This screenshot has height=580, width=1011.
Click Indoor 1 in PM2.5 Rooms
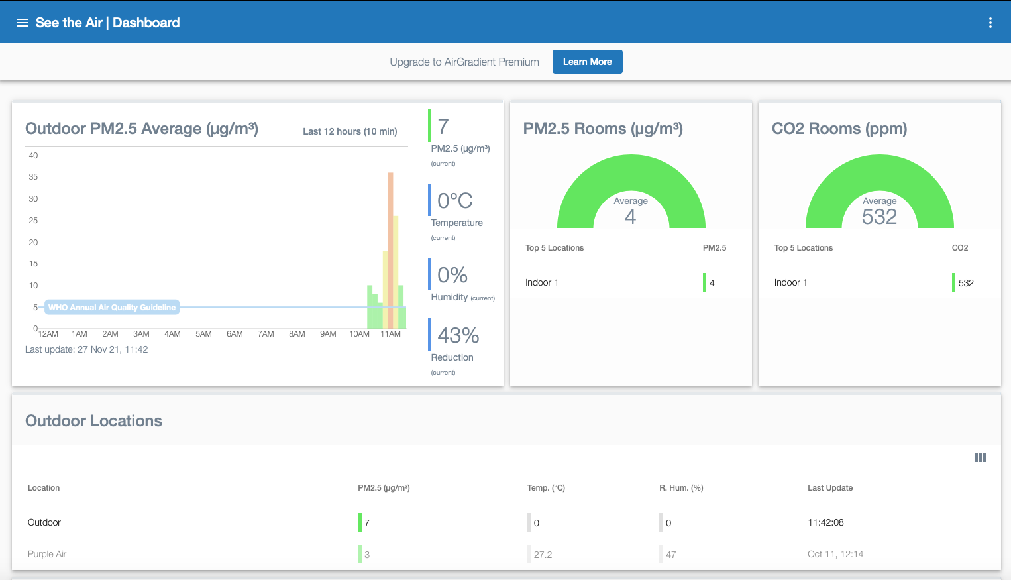pos(542,282)
